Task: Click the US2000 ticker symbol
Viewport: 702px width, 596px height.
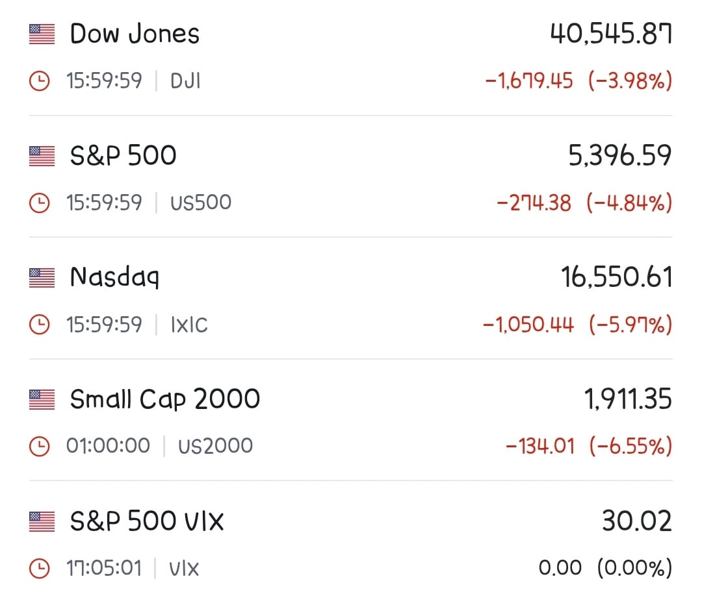Action: (215, 446)
